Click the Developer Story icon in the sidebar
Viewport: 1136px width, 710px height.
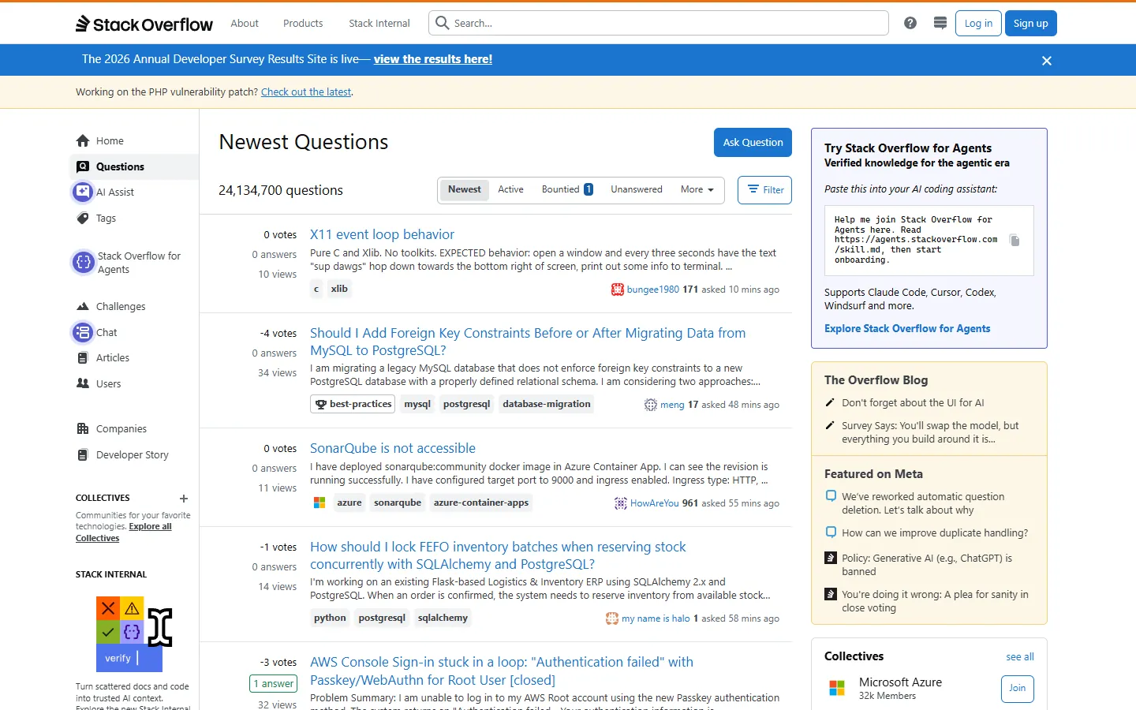[x=83, y=454]
